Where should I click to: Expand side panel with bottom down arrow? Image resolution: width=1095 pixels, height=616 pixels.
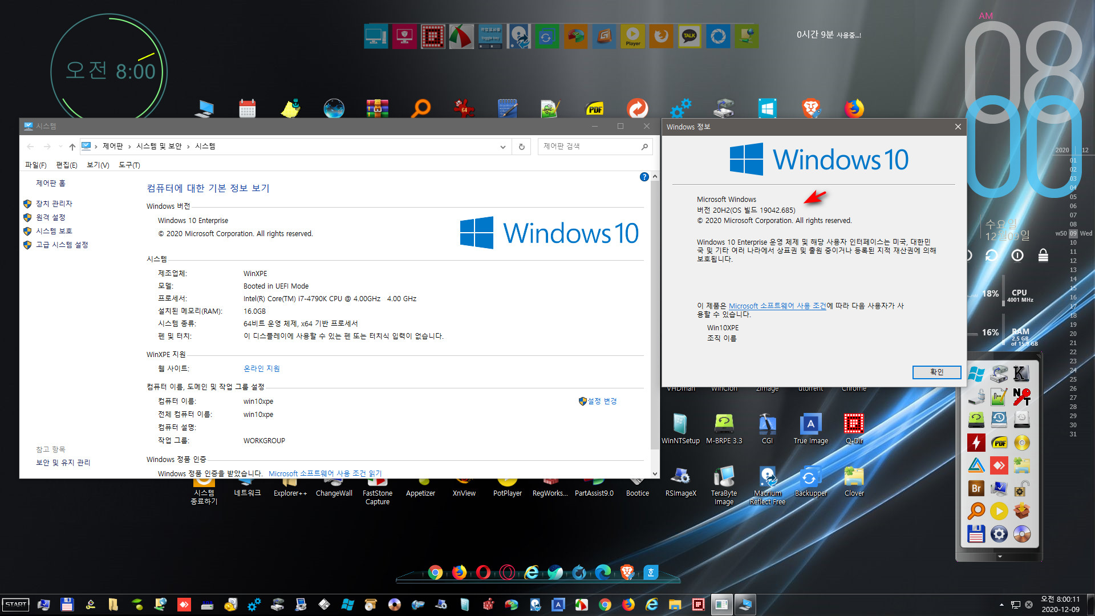(x=999, y=556)
